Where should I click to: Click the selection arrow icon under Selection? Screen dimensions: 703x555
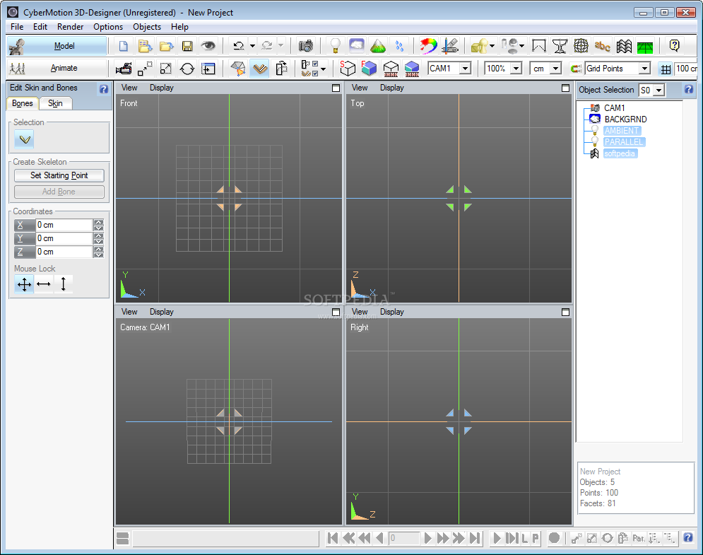pos(25,139)
